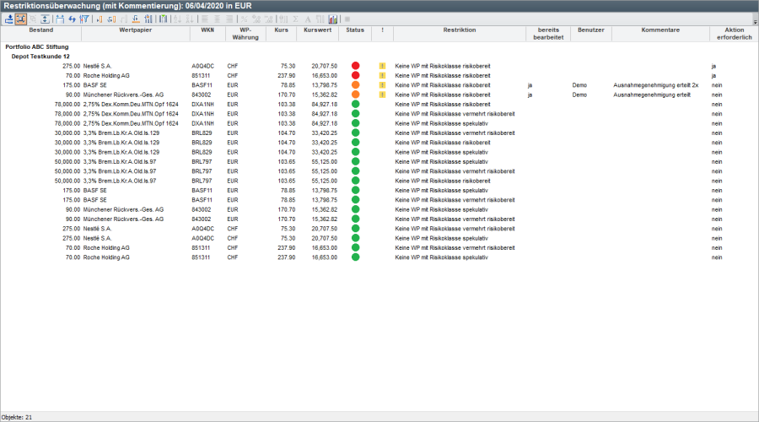Open toolbar overflow arrow at far right

point(754,21)
